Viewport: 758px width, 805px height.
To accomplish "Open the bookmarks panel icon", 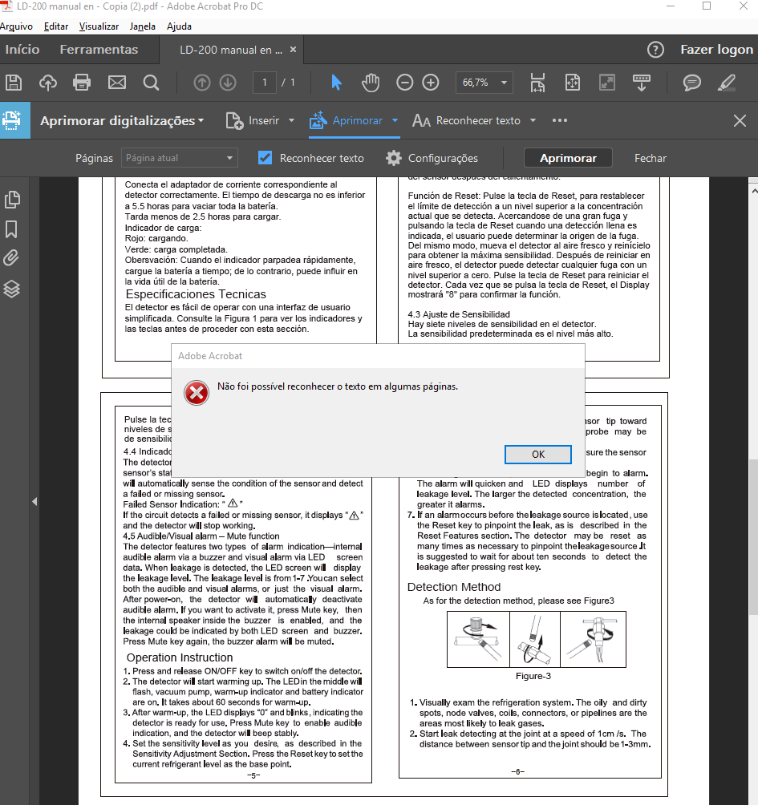I will [11, 229].
